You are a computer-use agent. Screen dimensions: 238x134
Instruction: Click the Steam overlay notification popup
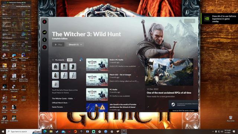183,106
